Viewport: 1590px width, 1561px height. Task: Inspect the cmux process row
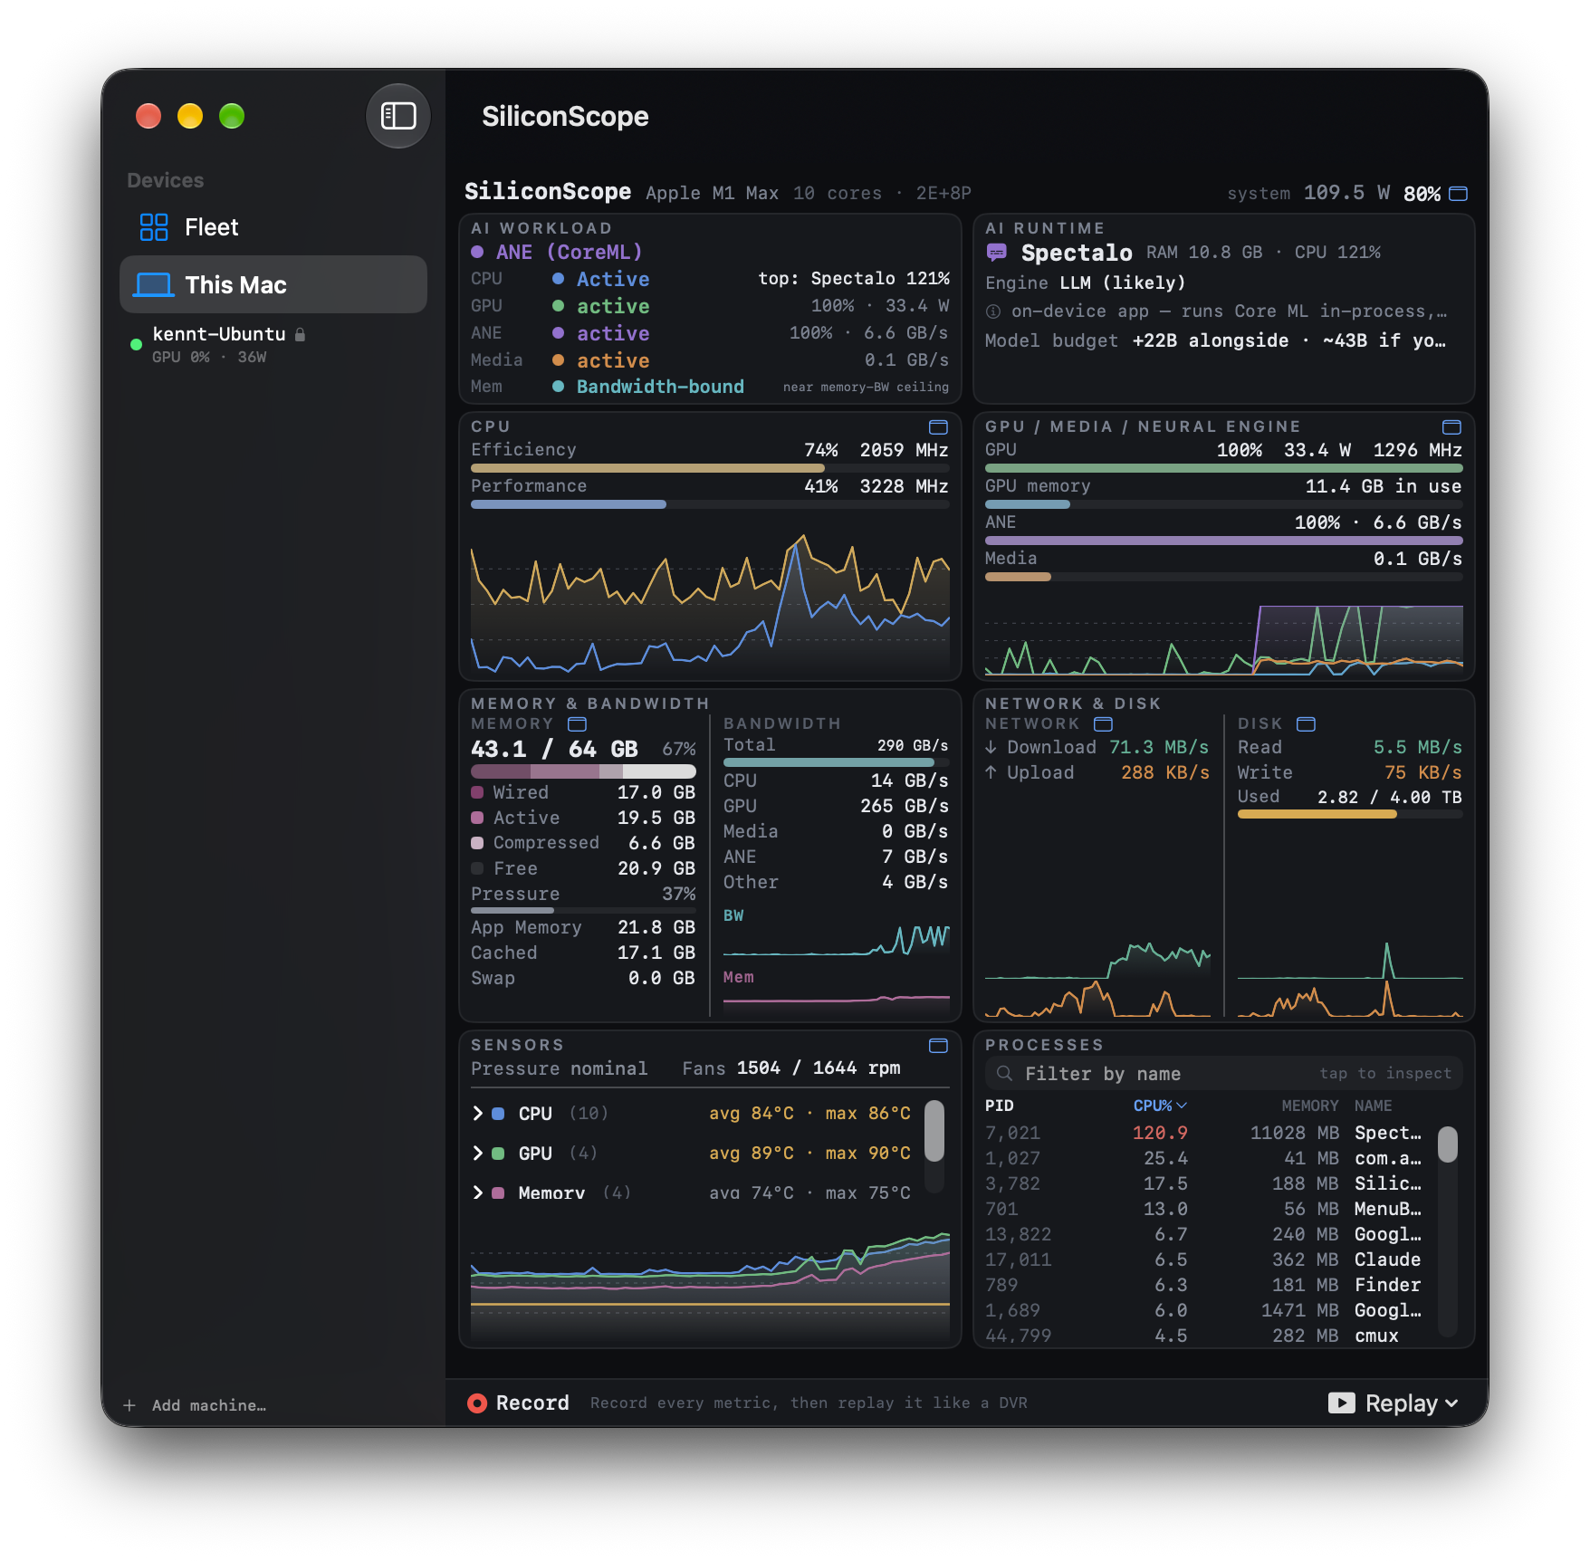pos(1204,1336)
